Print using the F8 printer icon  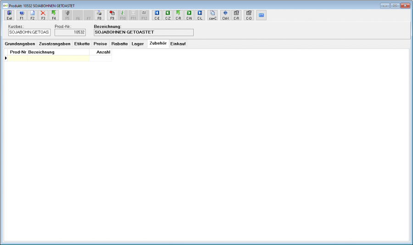pyautogui.click(x=99, y=15)
